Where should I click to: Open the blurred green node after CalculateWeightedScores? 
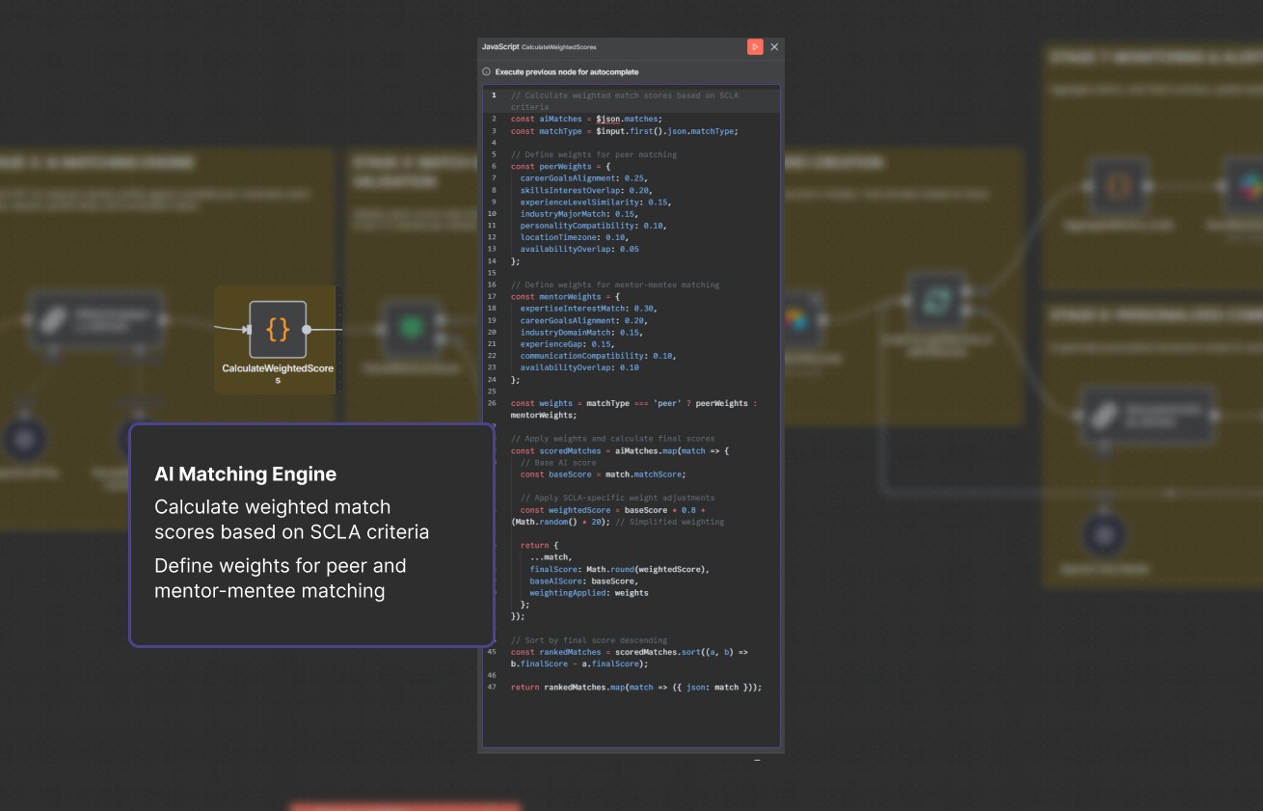(x=412, y=328)
